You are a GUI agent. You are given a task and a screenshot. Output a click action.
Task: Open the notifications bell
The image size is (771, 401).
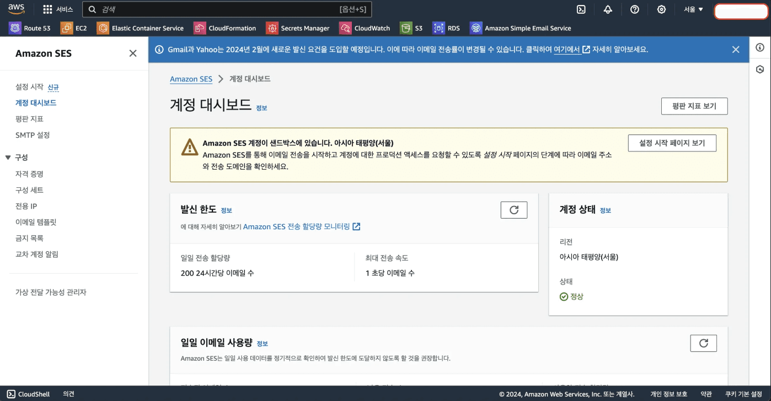[x=608, y=9]
